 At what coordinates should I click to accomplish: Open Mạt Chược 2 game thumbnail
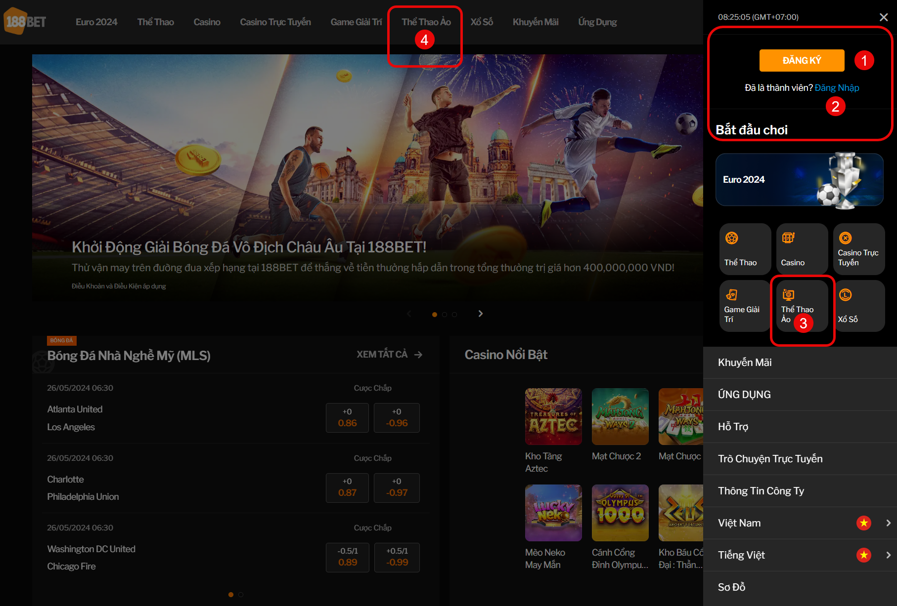[x=620, y=416]
